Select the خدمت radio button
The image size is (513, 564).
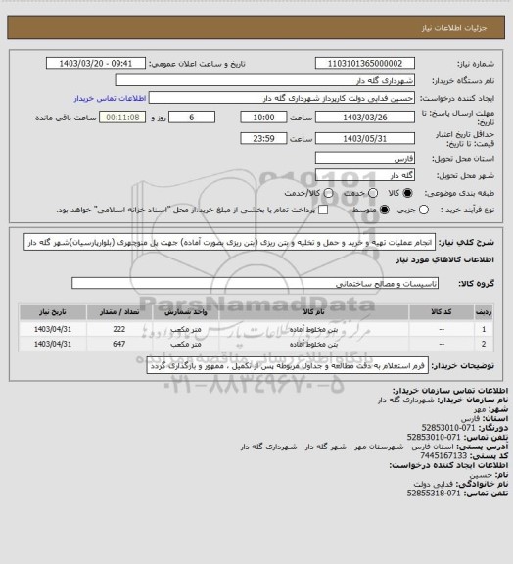click(x=373, y=193)
